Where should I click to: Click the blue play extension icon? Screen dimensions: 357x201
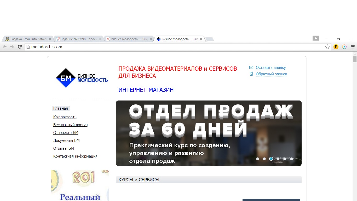pos(344,47)
